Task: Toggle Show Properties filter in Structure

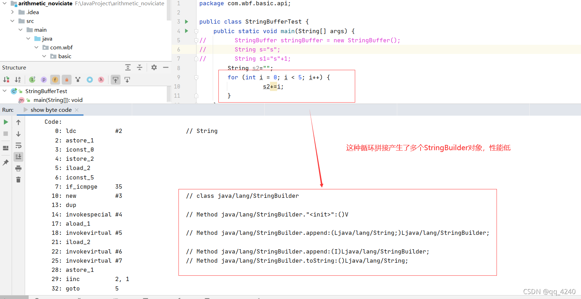Action: 44,80
